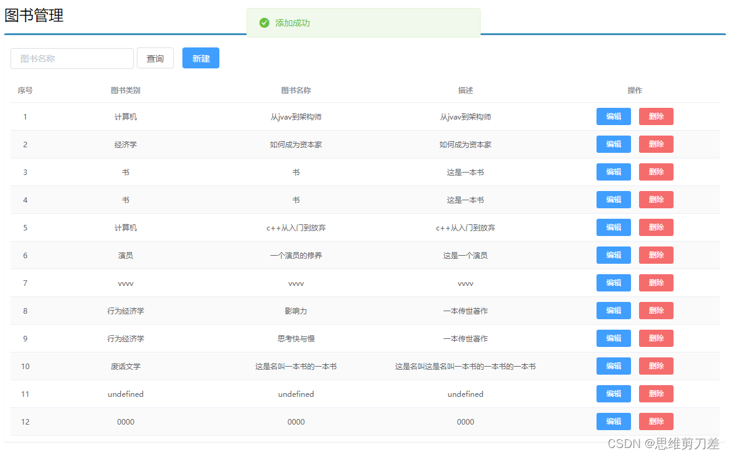Delete the book 思考快与慢
Image resolution: width=729 pixels, height=456 pixels.
[656, 338]
